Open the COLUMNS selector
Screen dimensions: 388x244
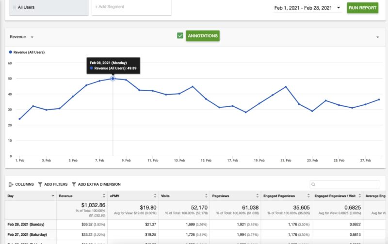[21, 184]
